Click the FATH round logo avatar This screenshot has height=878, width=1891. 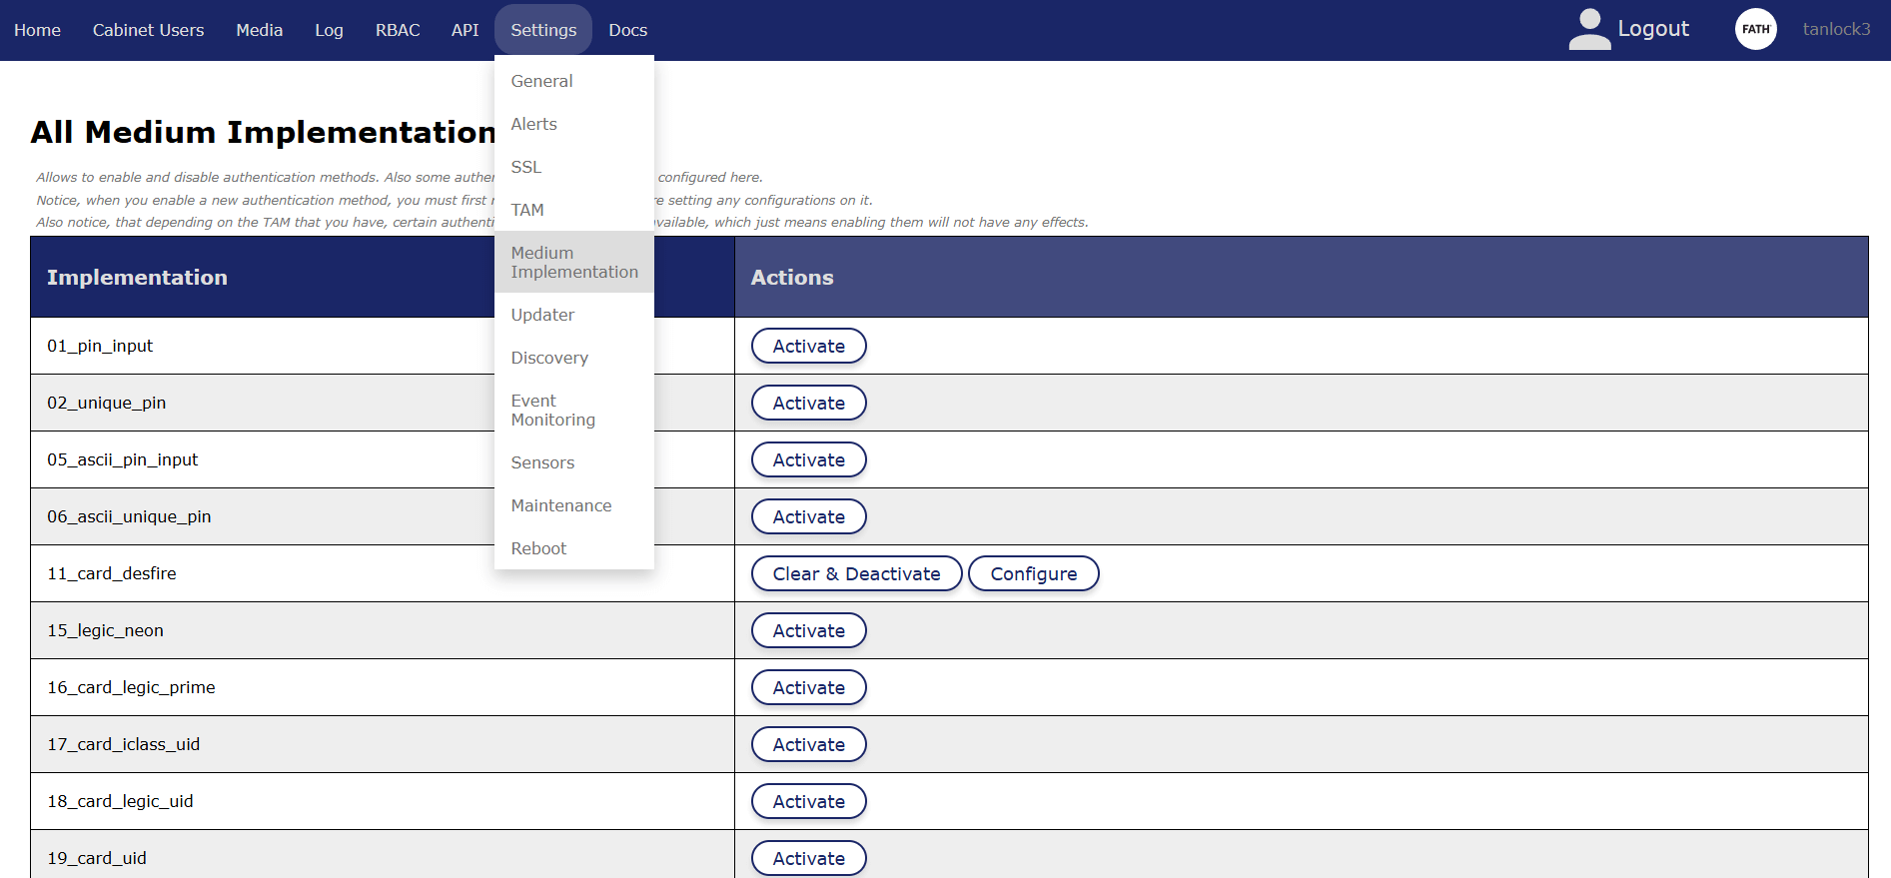pos(1755,29)
